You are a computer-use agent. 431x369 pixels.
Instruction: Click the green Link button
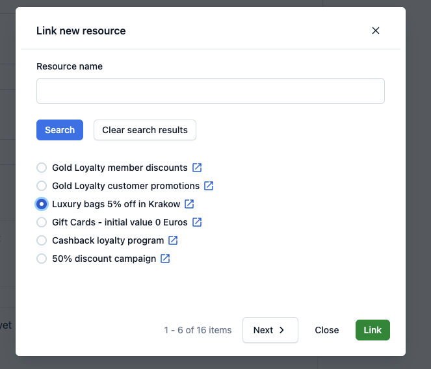tap(372, 330)
